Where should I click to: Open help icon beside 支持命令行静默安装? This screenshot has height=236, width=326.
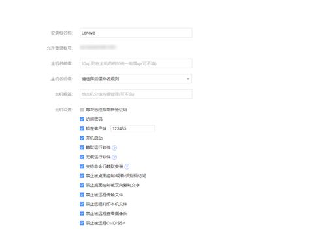[127, 166]
